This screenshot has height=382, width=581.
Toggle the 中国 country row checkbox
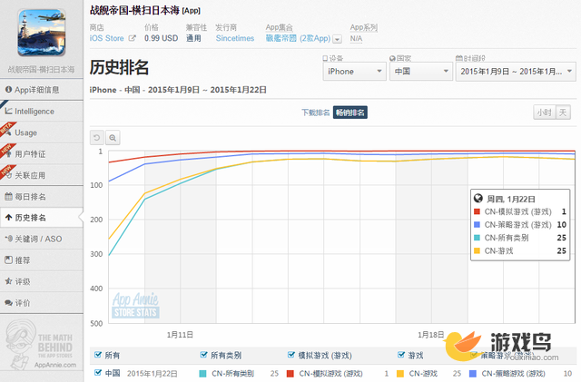click(x=98, y=373)
